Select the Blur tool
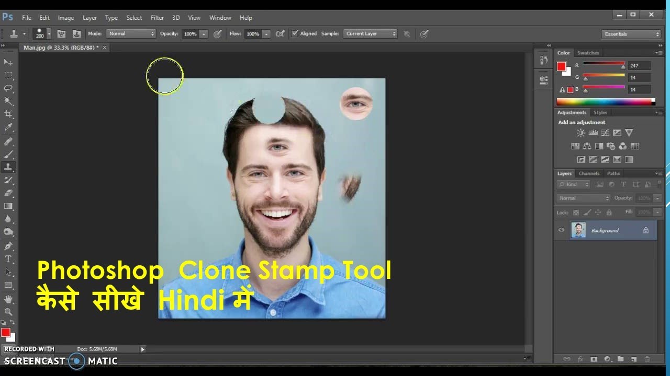Screen dimensions: 670x376 8,219
